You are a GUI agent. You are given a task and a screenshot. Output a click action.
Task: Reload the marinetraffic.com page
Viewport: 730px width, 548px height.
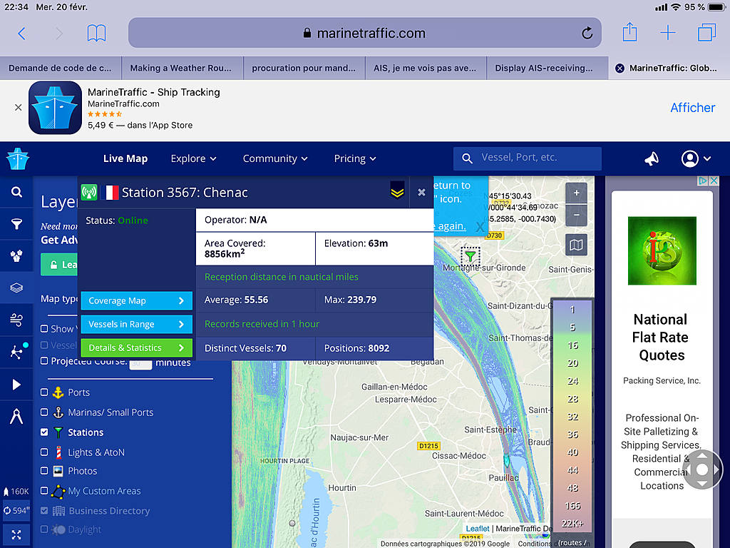587,33
